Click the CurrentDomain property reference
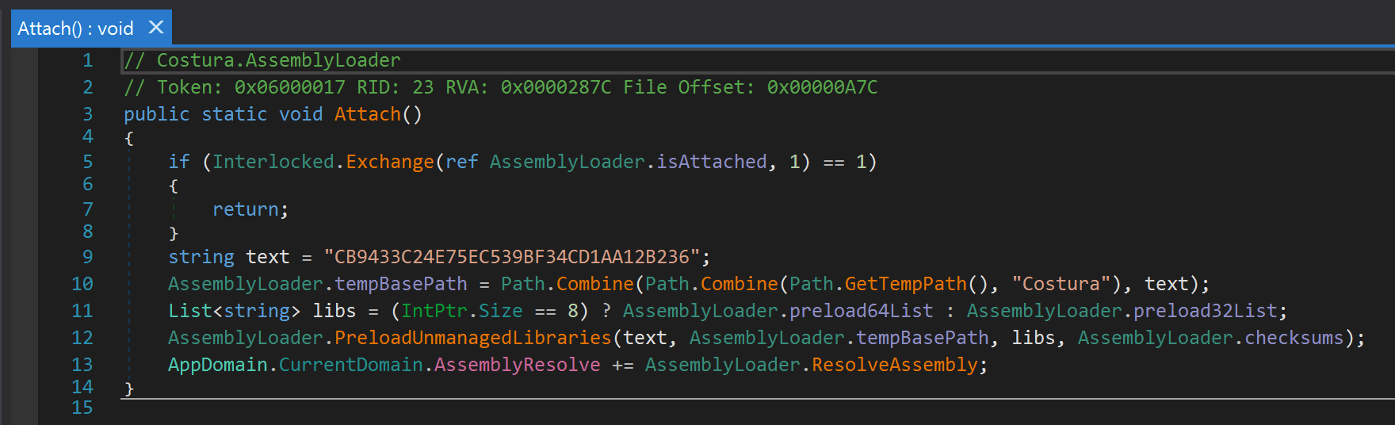This screenshot has width=1395, height=425. (350, 365)
